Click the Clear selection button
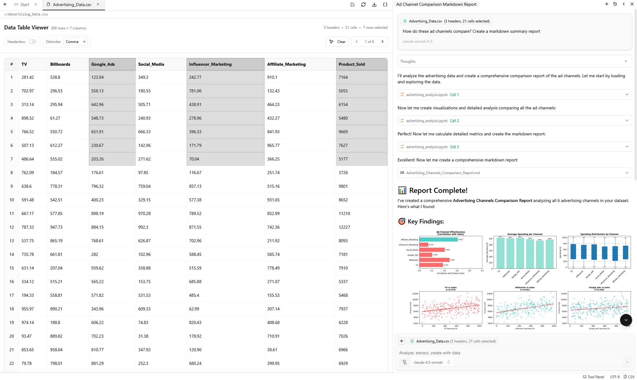Screen dimensions: 637x380 (x=337, y=41)
